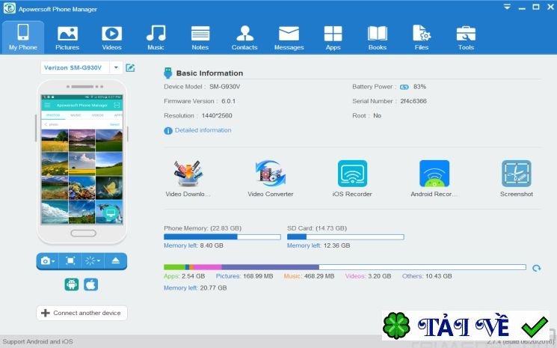Click the Phone Memory usage bar
Screen dimensions: 557x348
pos(222,236)
